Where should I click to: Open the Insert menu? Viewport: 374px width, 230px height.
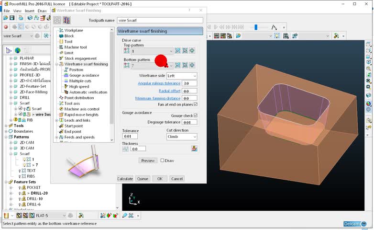coord(30,11)
